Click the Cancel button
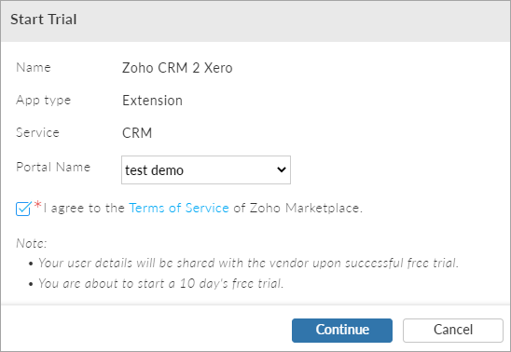This screenshot has height=352, width=511. (x=453, y=331)
